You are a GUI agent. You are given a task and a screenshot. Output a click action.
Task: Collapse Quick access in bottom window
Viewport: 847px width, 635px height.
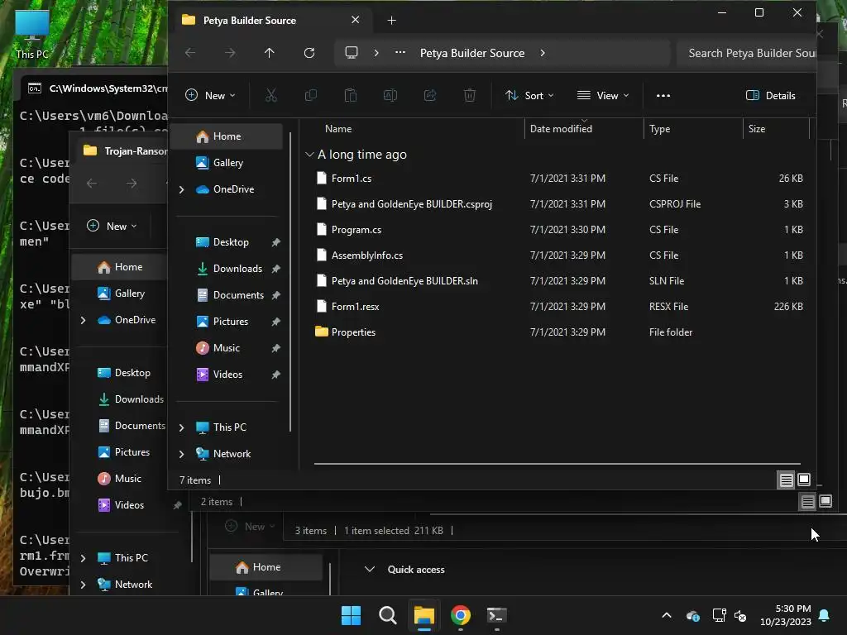coord(370,569)
